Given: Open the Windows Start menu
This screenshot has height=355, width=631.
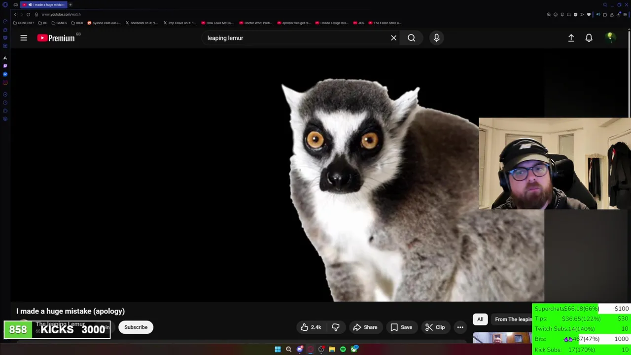Looking at the screenshot, I should pos(278,350).
